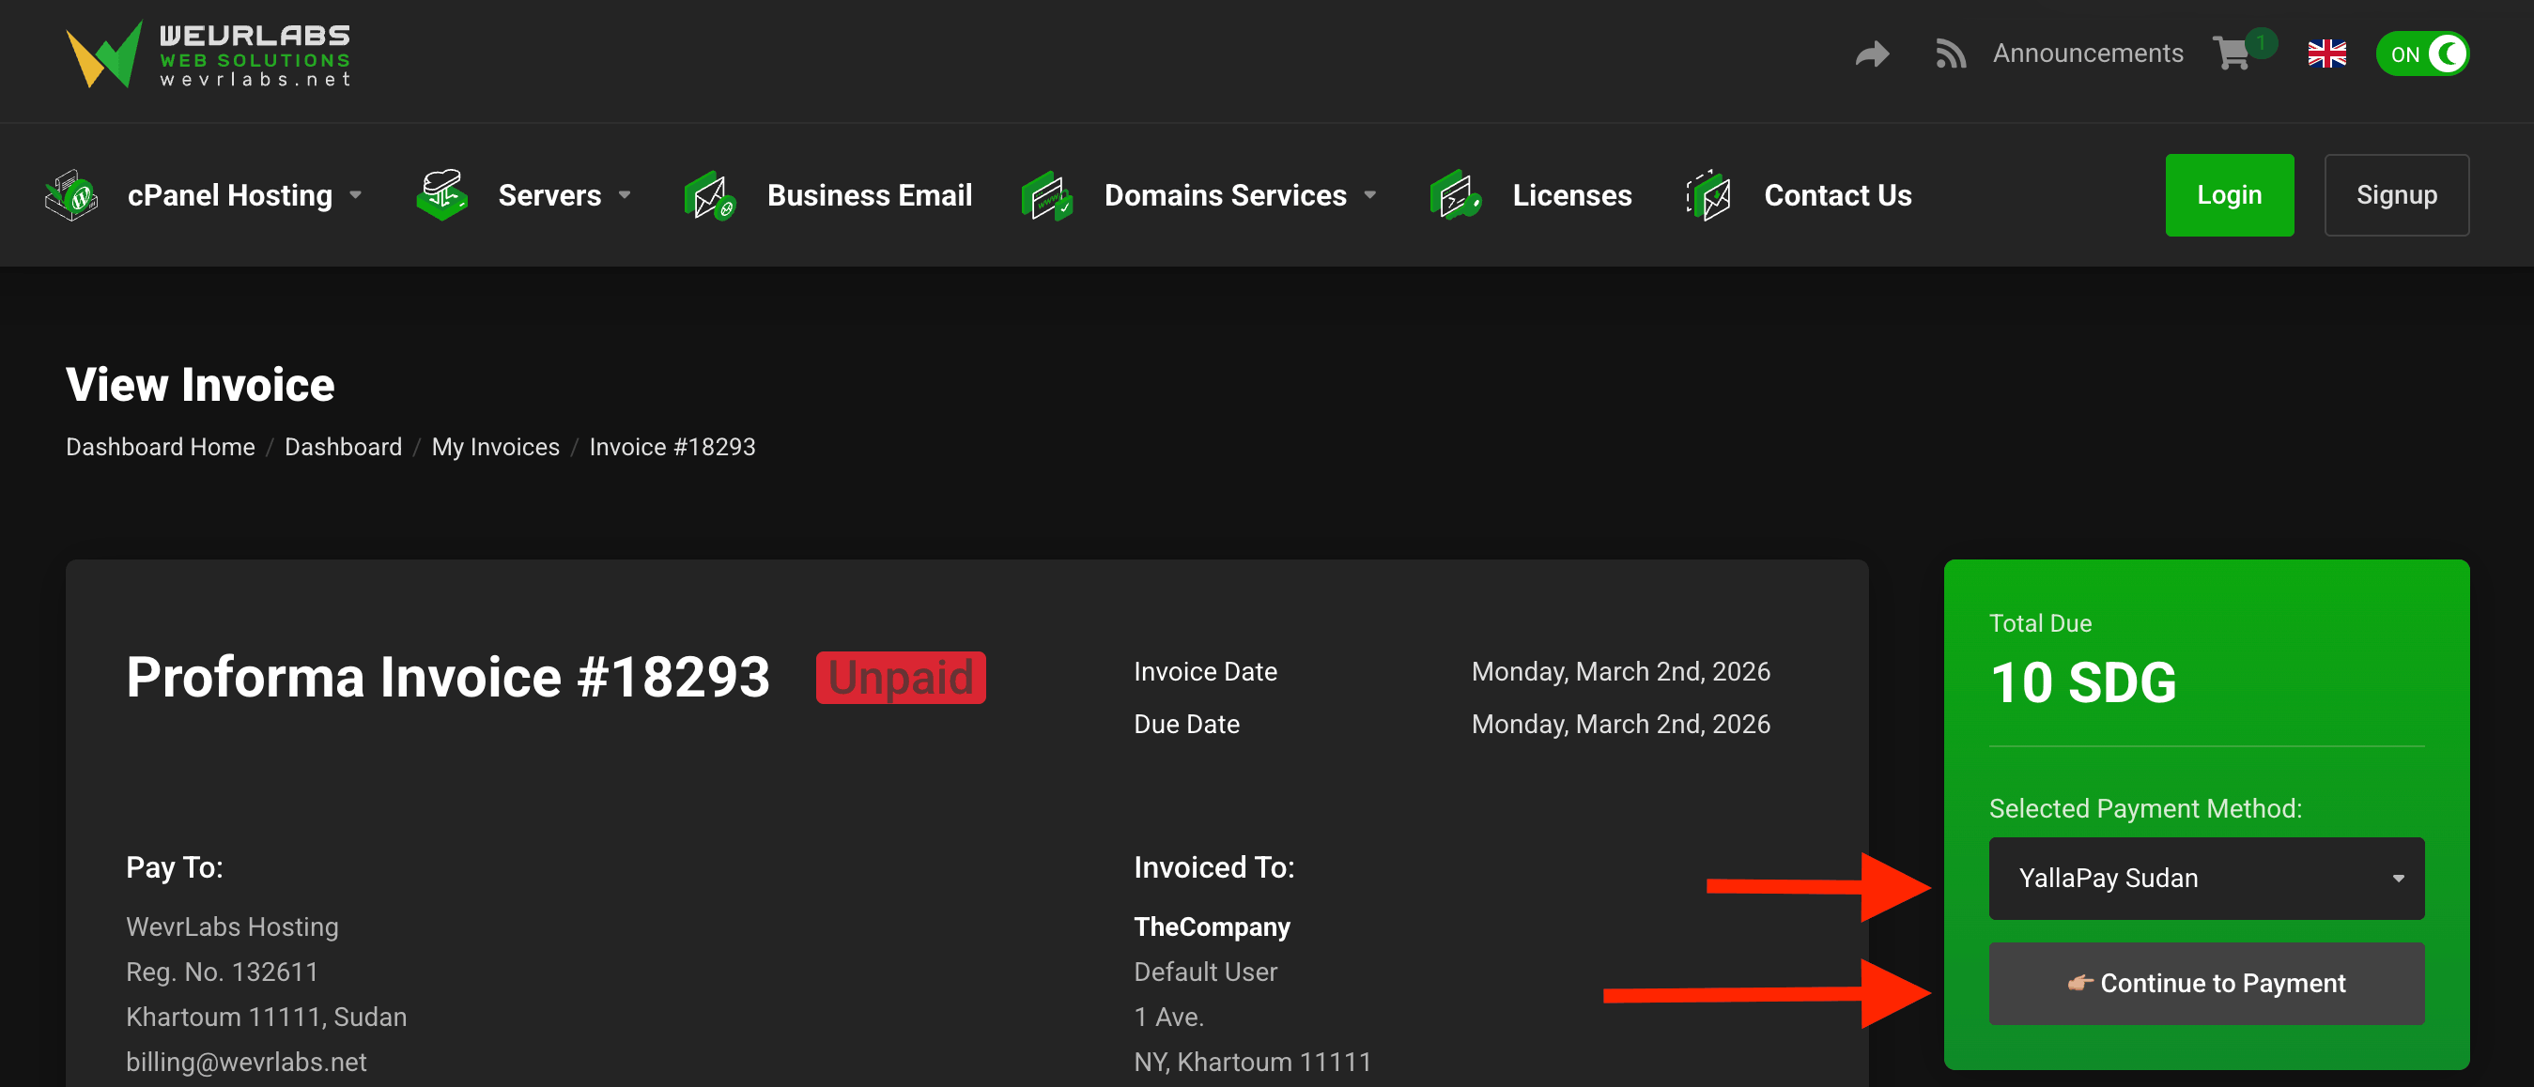Click the Licenses icon
The height and width of the screenshot is (1087, 2534).
point(1455,195)
